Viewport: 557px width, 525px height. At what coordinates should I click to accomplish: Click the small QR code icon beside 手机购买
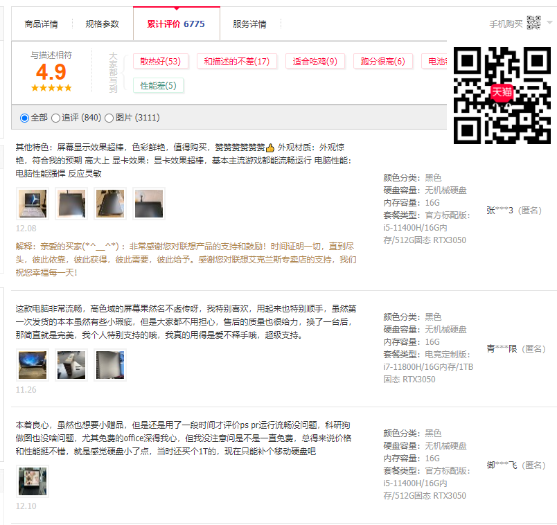(x=533, y=23)
